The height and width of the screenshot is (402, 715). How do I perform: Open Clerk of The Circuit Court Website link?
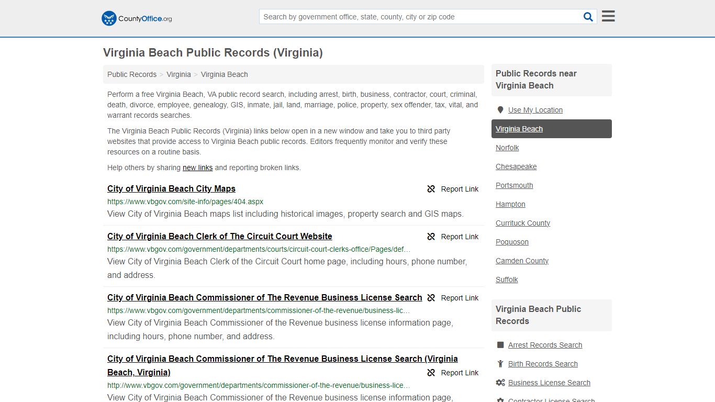click(x=220, y=237)
